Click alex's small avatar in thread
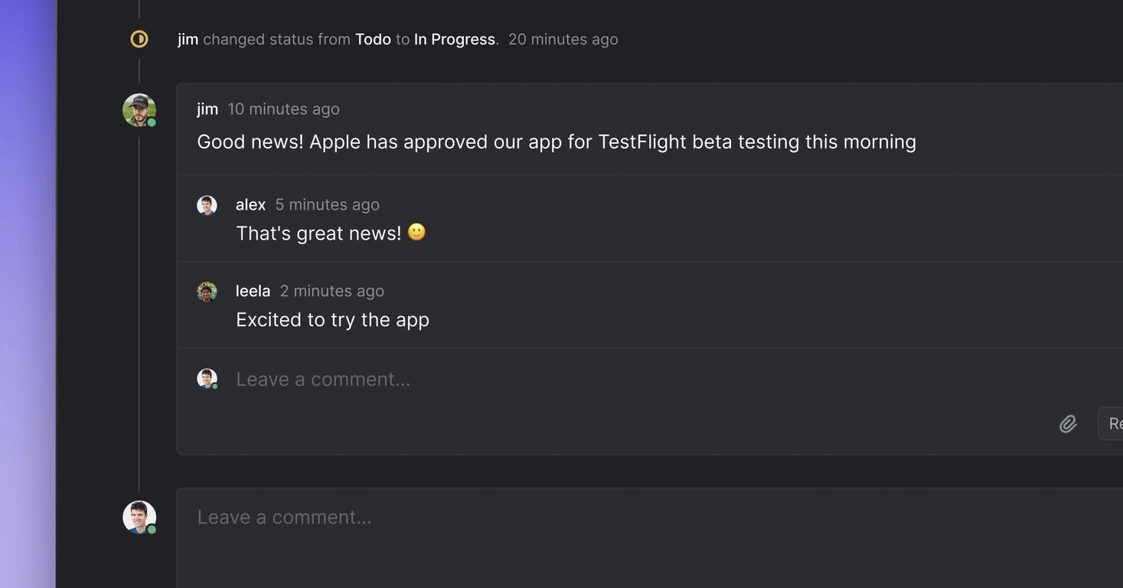Viewport: 1123px width, 588px height. click(x=207, y=205)
